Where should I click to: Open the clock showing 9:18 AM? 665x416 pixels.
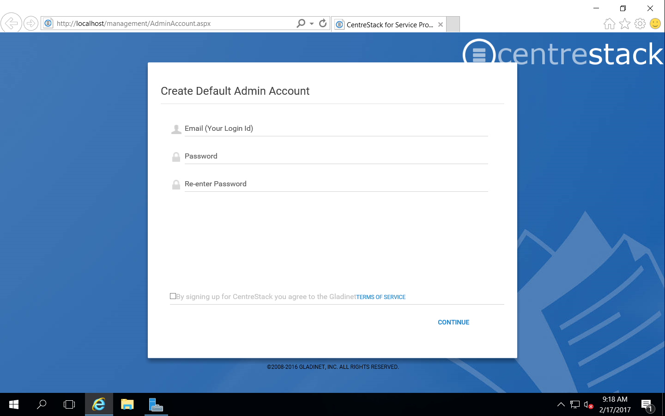click(615, 404)
